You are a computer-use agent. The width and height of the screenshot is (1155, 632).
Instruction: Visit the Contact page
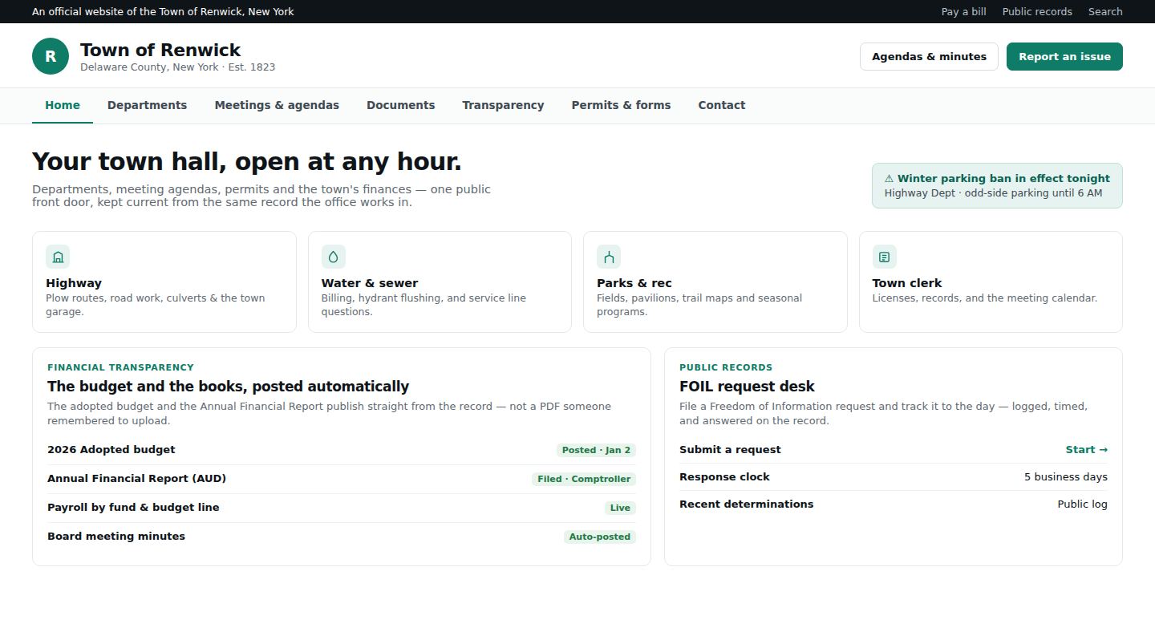coord(721,105)
